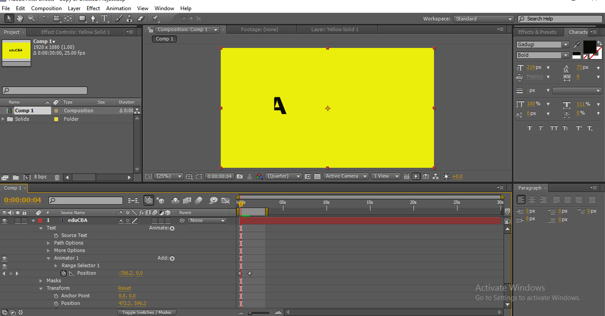Open the Gadugi font family dropdown
Screen dimensions: 605x316
[x=565, y=45]
